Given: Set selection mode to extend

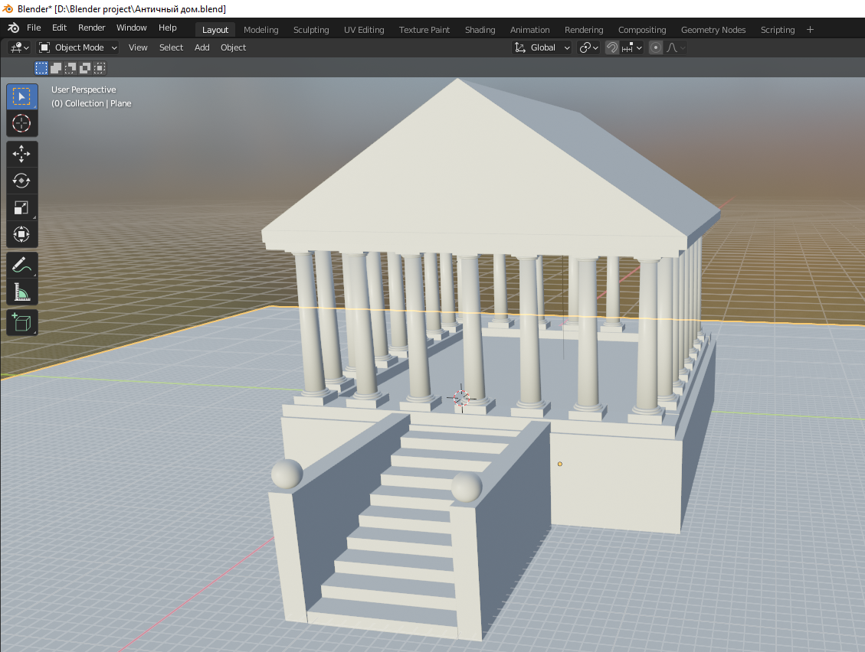Looking at the screenshot, I should 56,68.
